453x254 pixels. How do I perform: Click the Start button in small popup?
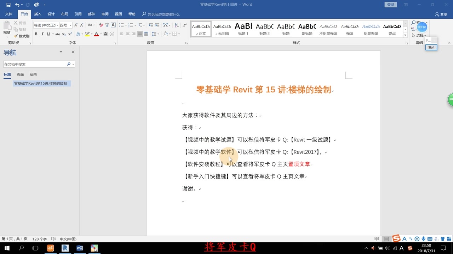pyautogui.click(x=431, y=47)
